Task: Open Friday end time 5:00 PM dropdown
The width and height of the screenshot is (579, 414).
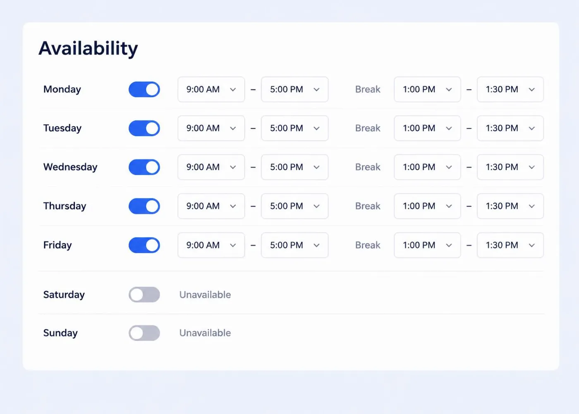Action: click(295, 245)
